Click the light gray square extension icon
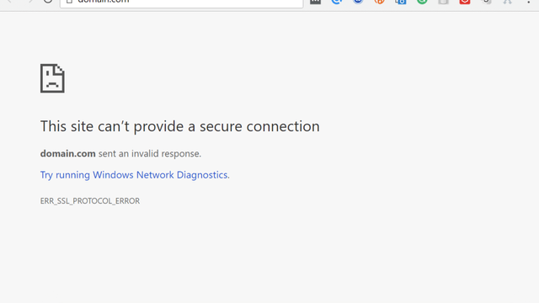The image size is (539, 303). click(444, 2)
